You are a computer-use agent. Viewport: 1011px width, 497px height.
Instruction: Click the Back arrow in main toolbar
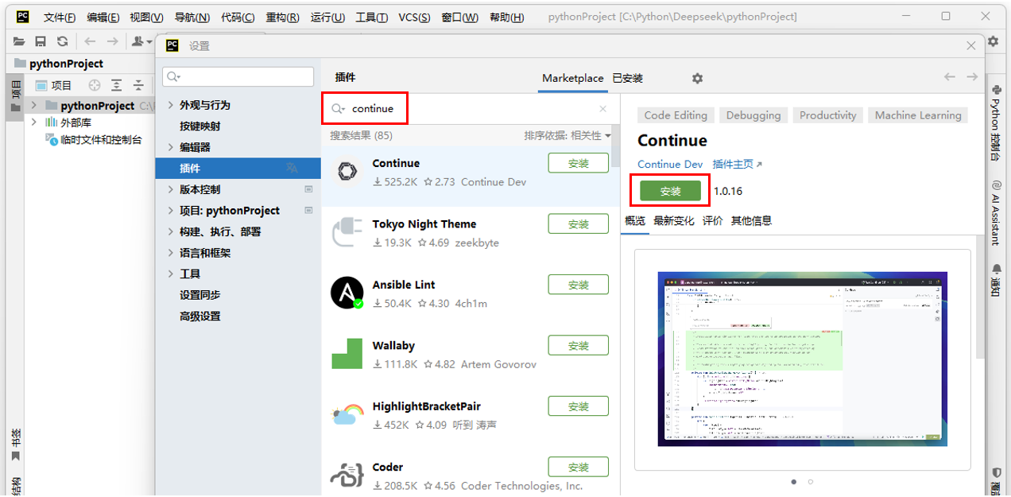(90, 41)
